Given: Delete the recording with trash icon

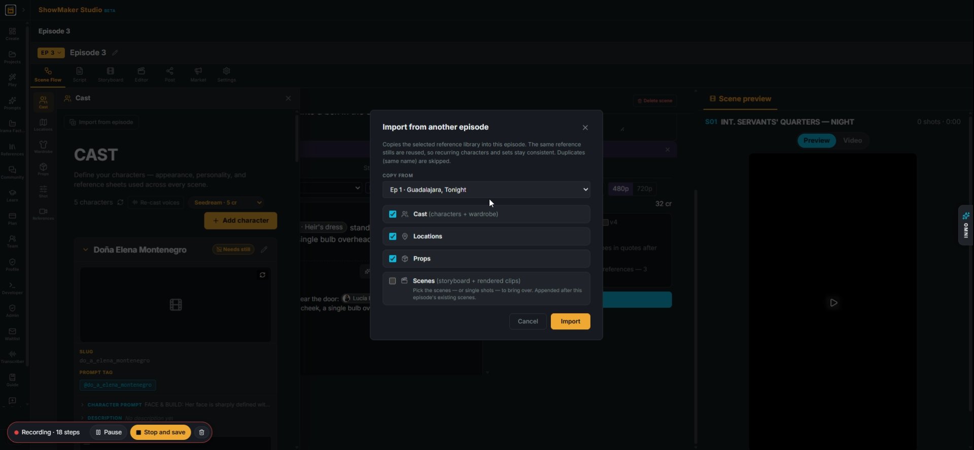Looking at the screenshot, I should click(201, 432).
